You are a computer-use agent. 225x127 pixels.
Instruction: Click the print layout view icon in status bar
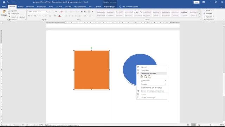pos(193,125)
